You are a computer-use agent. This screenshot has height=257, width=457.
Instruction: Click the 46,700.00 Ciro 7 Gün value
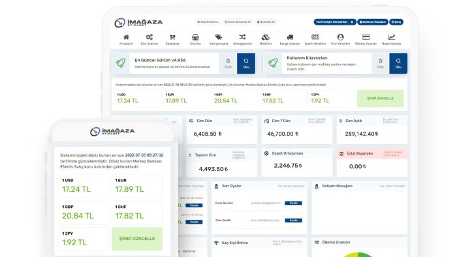tap(283, 134)
